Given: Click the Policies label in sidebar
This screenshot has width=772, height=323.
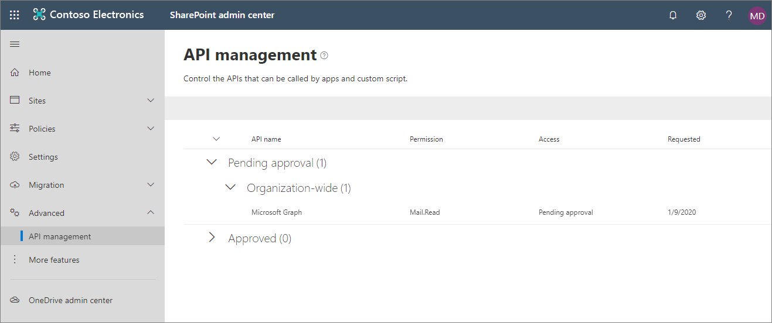Looking at the screenshot, I should tap(42, 129).
